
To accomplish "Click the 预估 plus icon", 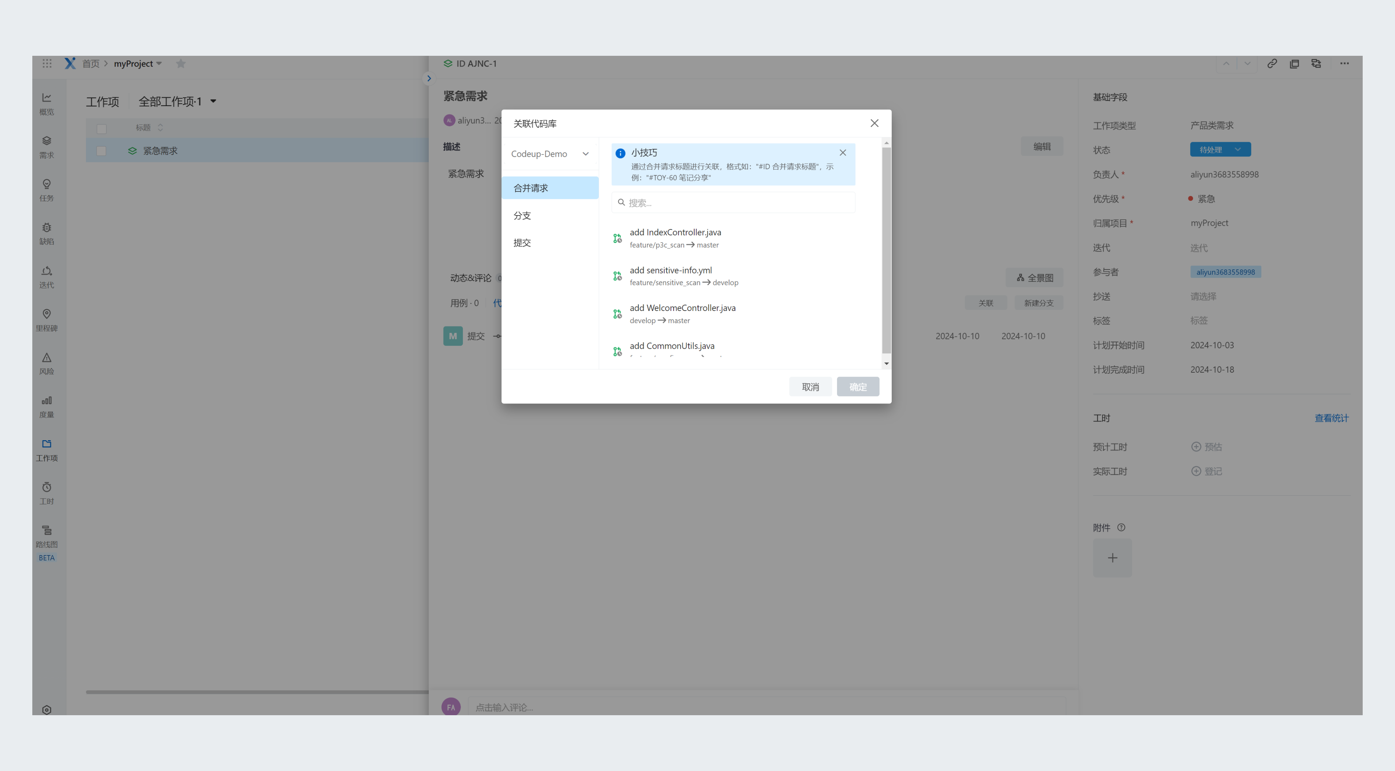I will [1196, 447].
